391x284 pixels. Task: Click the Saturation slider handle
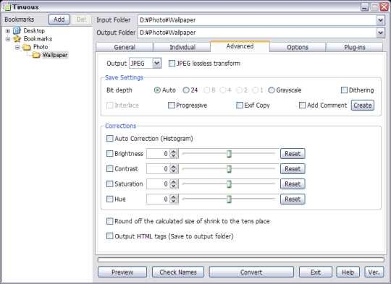[x=229, y=184]
